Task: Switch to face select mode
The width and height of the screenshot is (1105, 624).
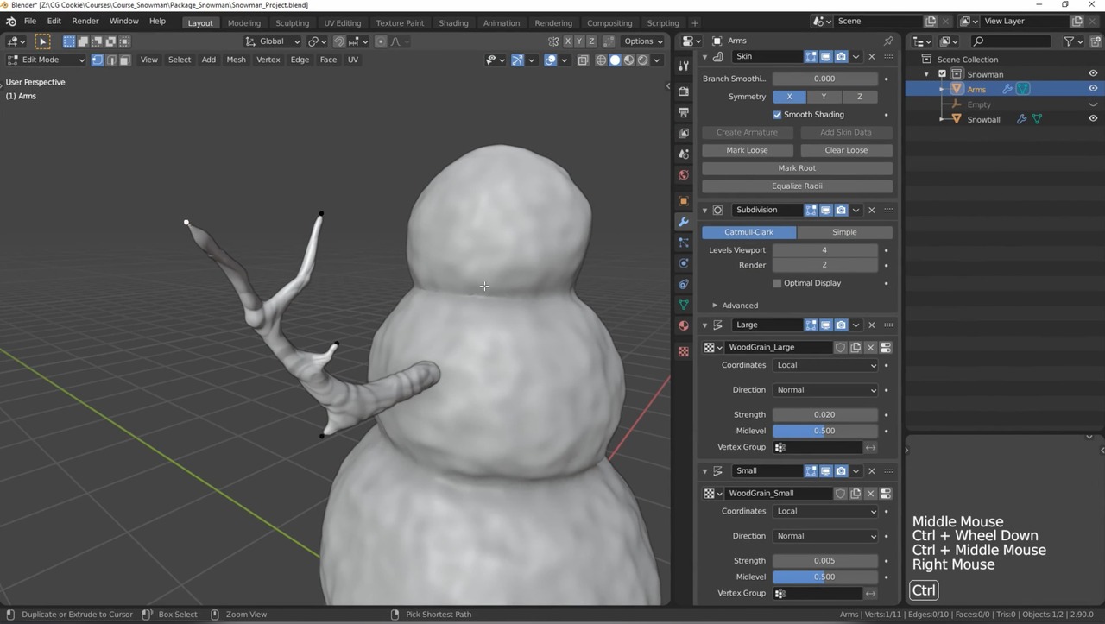Action: coord(124,60)
